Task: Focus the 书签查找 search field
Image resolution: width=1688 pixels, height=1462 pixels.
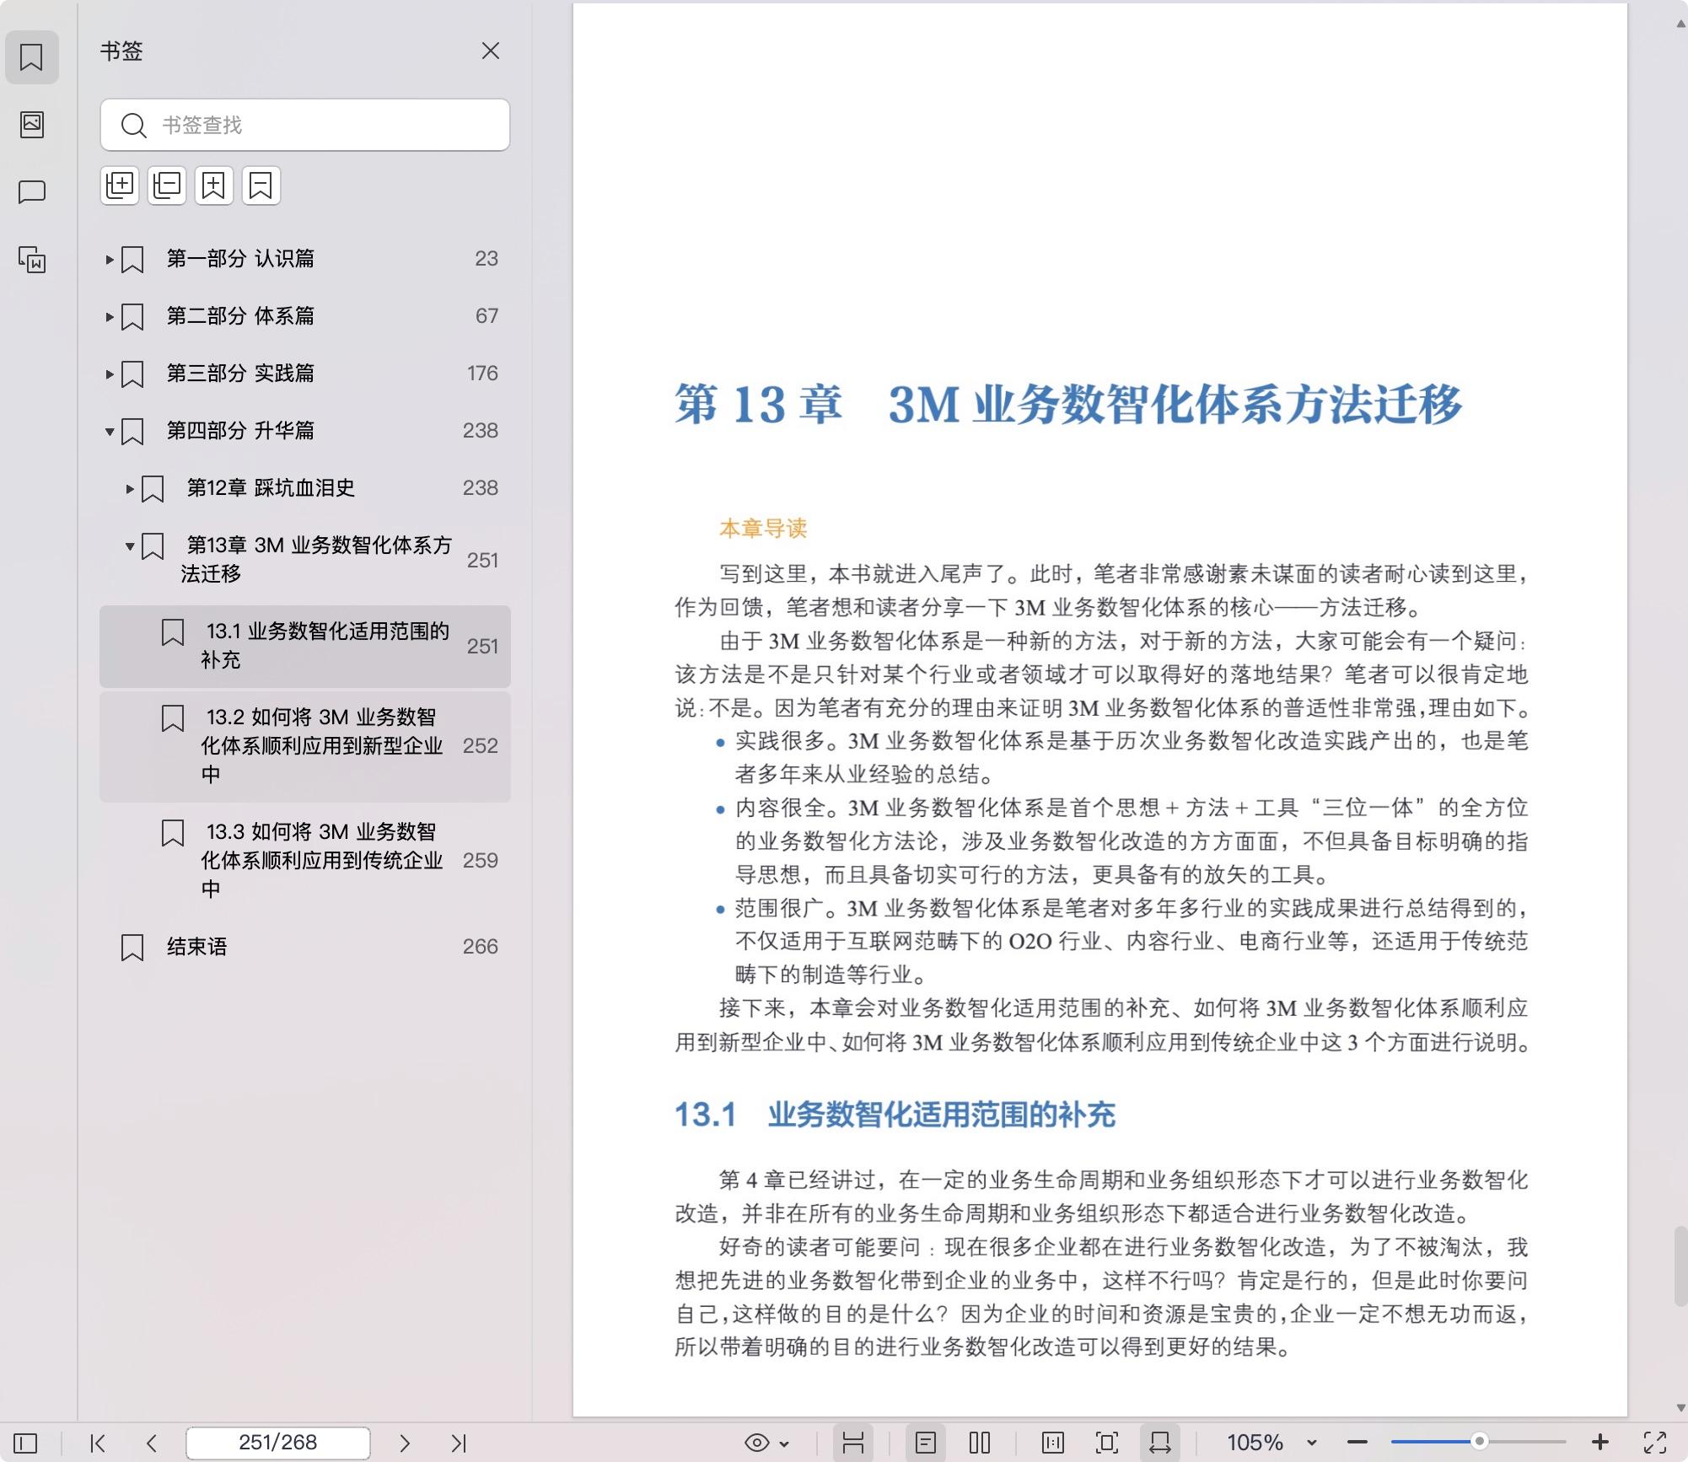Action: pyautogui.click(x=305, y=125)
